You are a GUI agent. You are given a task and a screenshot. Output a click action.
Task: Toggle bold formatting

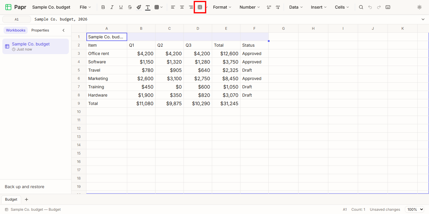pos(103,7)
